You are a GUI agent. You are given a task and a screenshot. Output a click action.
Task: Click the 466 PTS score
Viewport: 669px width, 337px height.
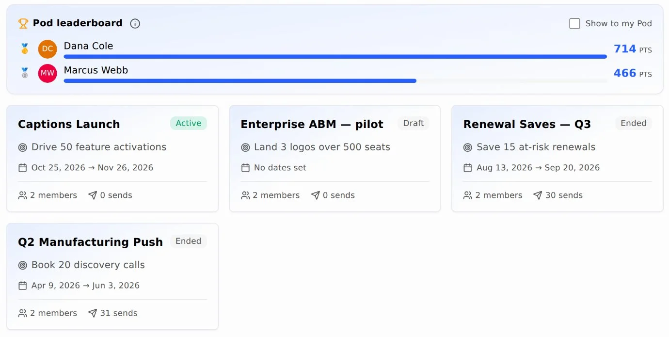click(633, 73)
